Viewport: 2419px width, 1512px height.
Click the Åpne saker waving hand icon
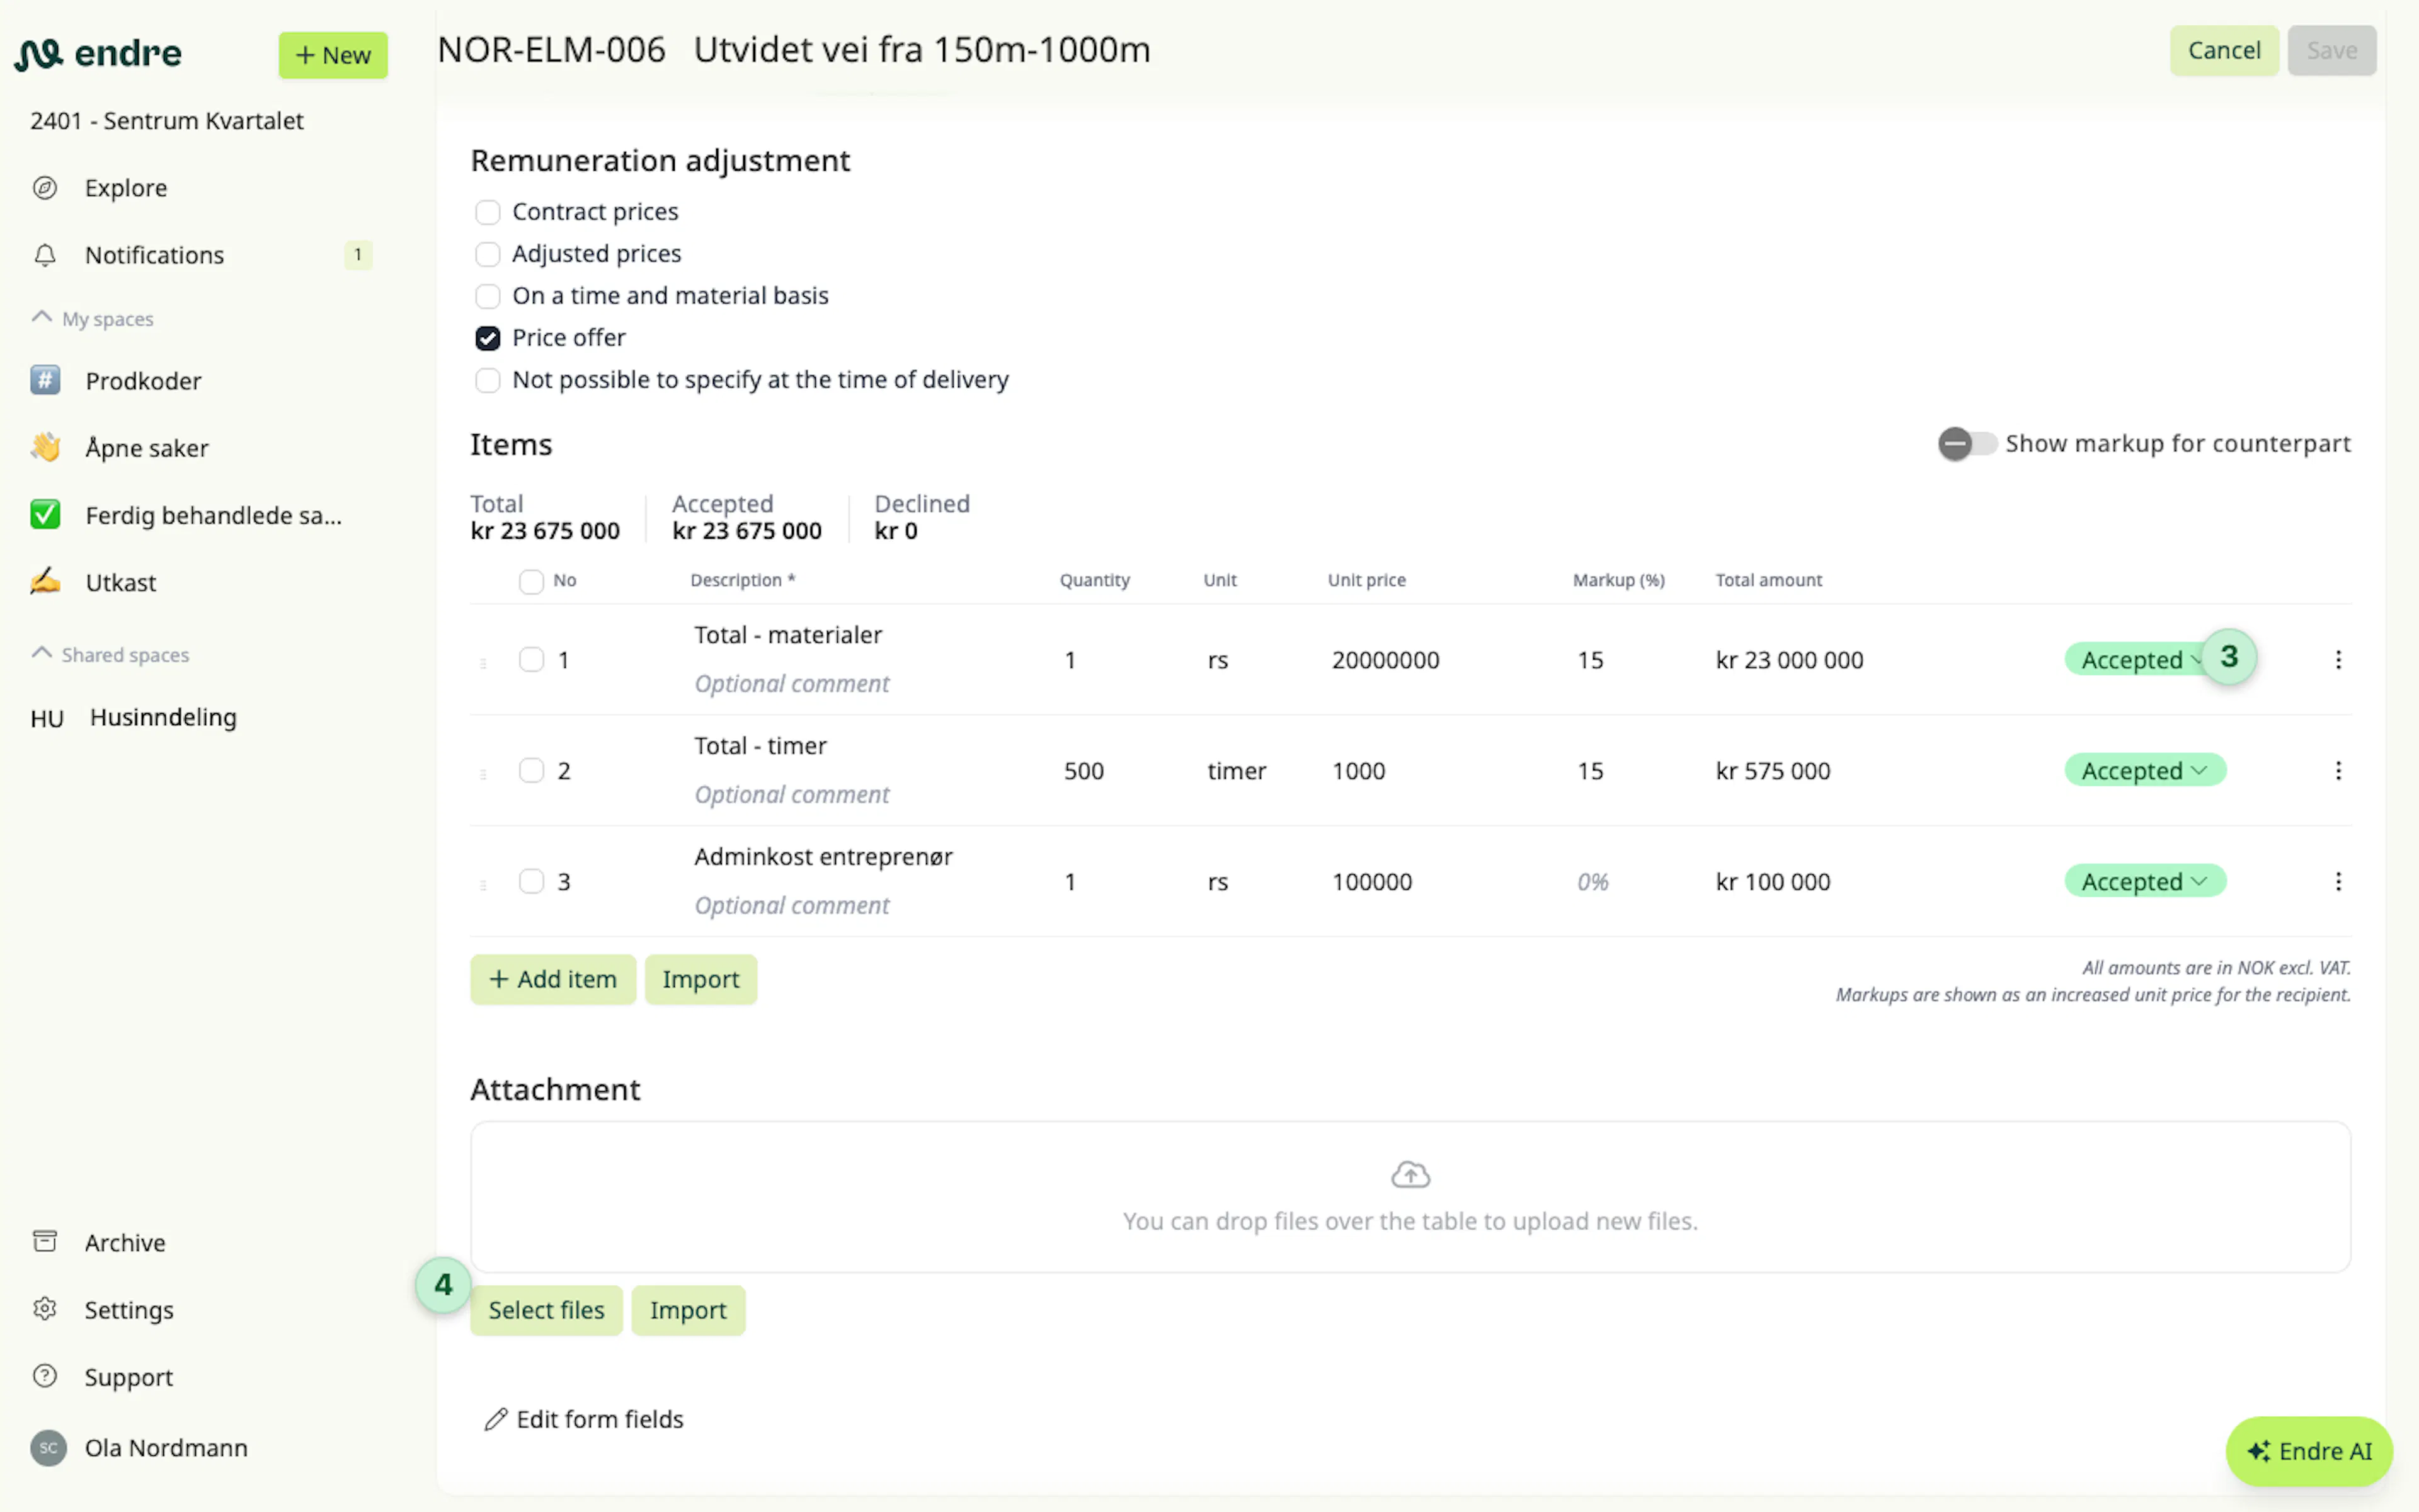[x=45, y=447]
